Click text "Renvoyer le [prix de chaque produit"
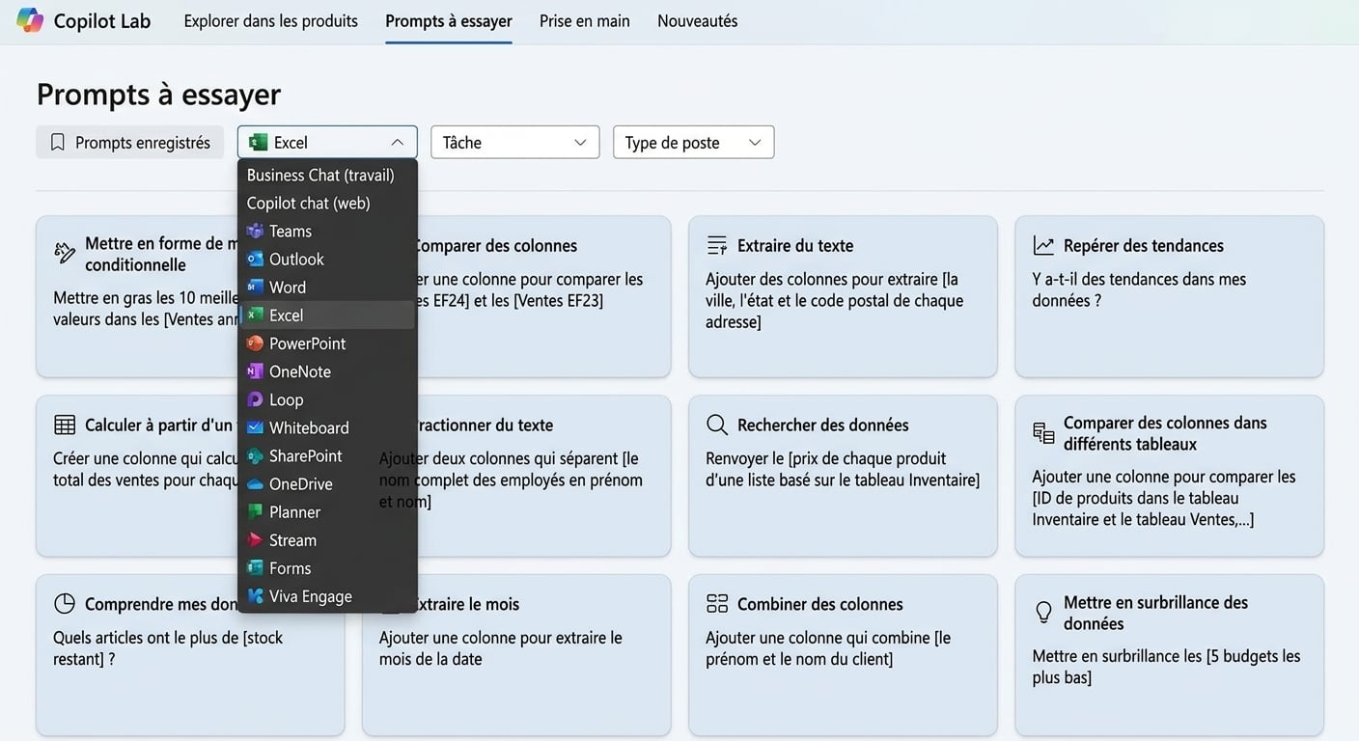 coord(826,458)
